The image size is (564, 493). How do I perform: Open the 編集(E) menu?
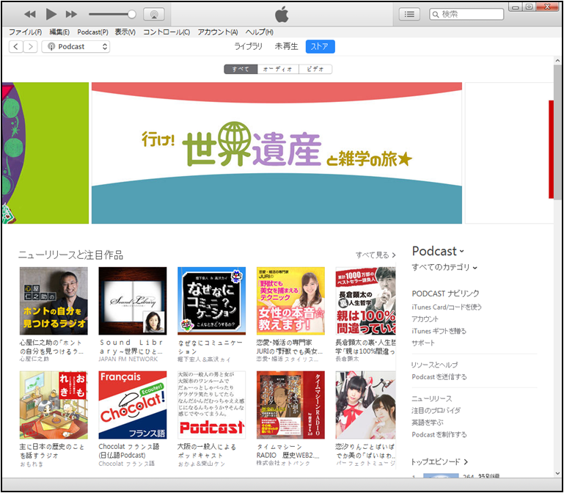point(59,32)
